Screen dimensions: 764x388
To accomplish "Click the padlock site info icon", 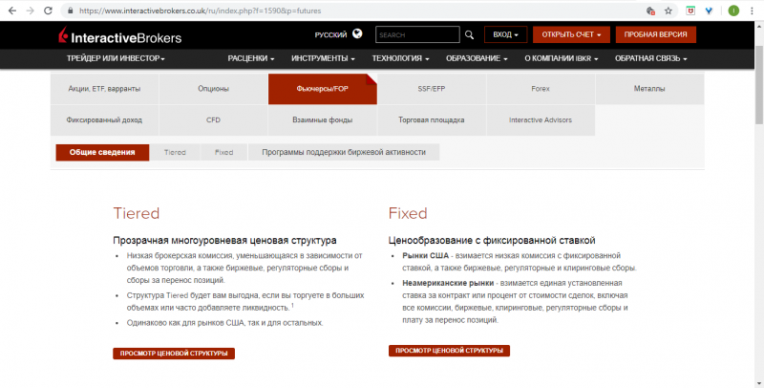I will pyautogui.click(x=71, y=11).
